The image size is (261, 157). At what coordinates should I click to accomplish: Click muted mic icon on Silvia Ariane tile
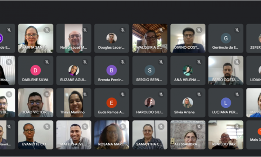[199, 94]
